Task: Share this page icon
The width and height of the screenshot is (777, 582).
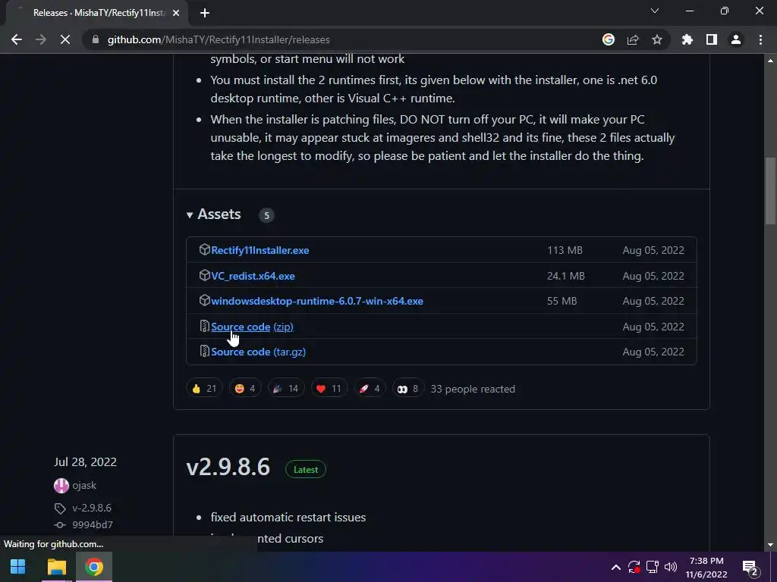Action: [633, 39]
